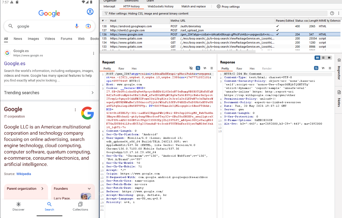Image resolution: width=342 pixels, height=218 pixels.
Task: Open the three-dot menu next to the filter bar
Action: tap(338, 13)
